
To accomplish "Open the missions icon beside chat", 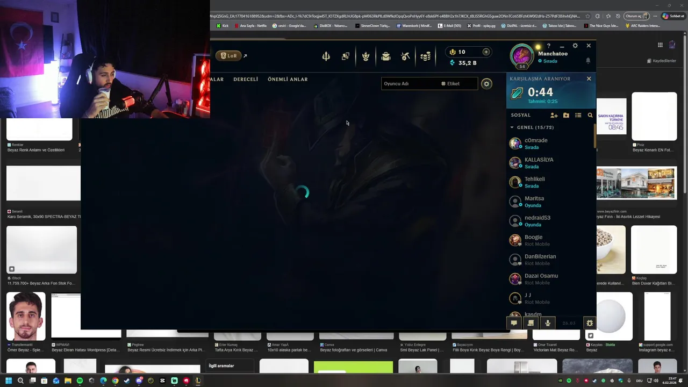I will coord(531,323).
